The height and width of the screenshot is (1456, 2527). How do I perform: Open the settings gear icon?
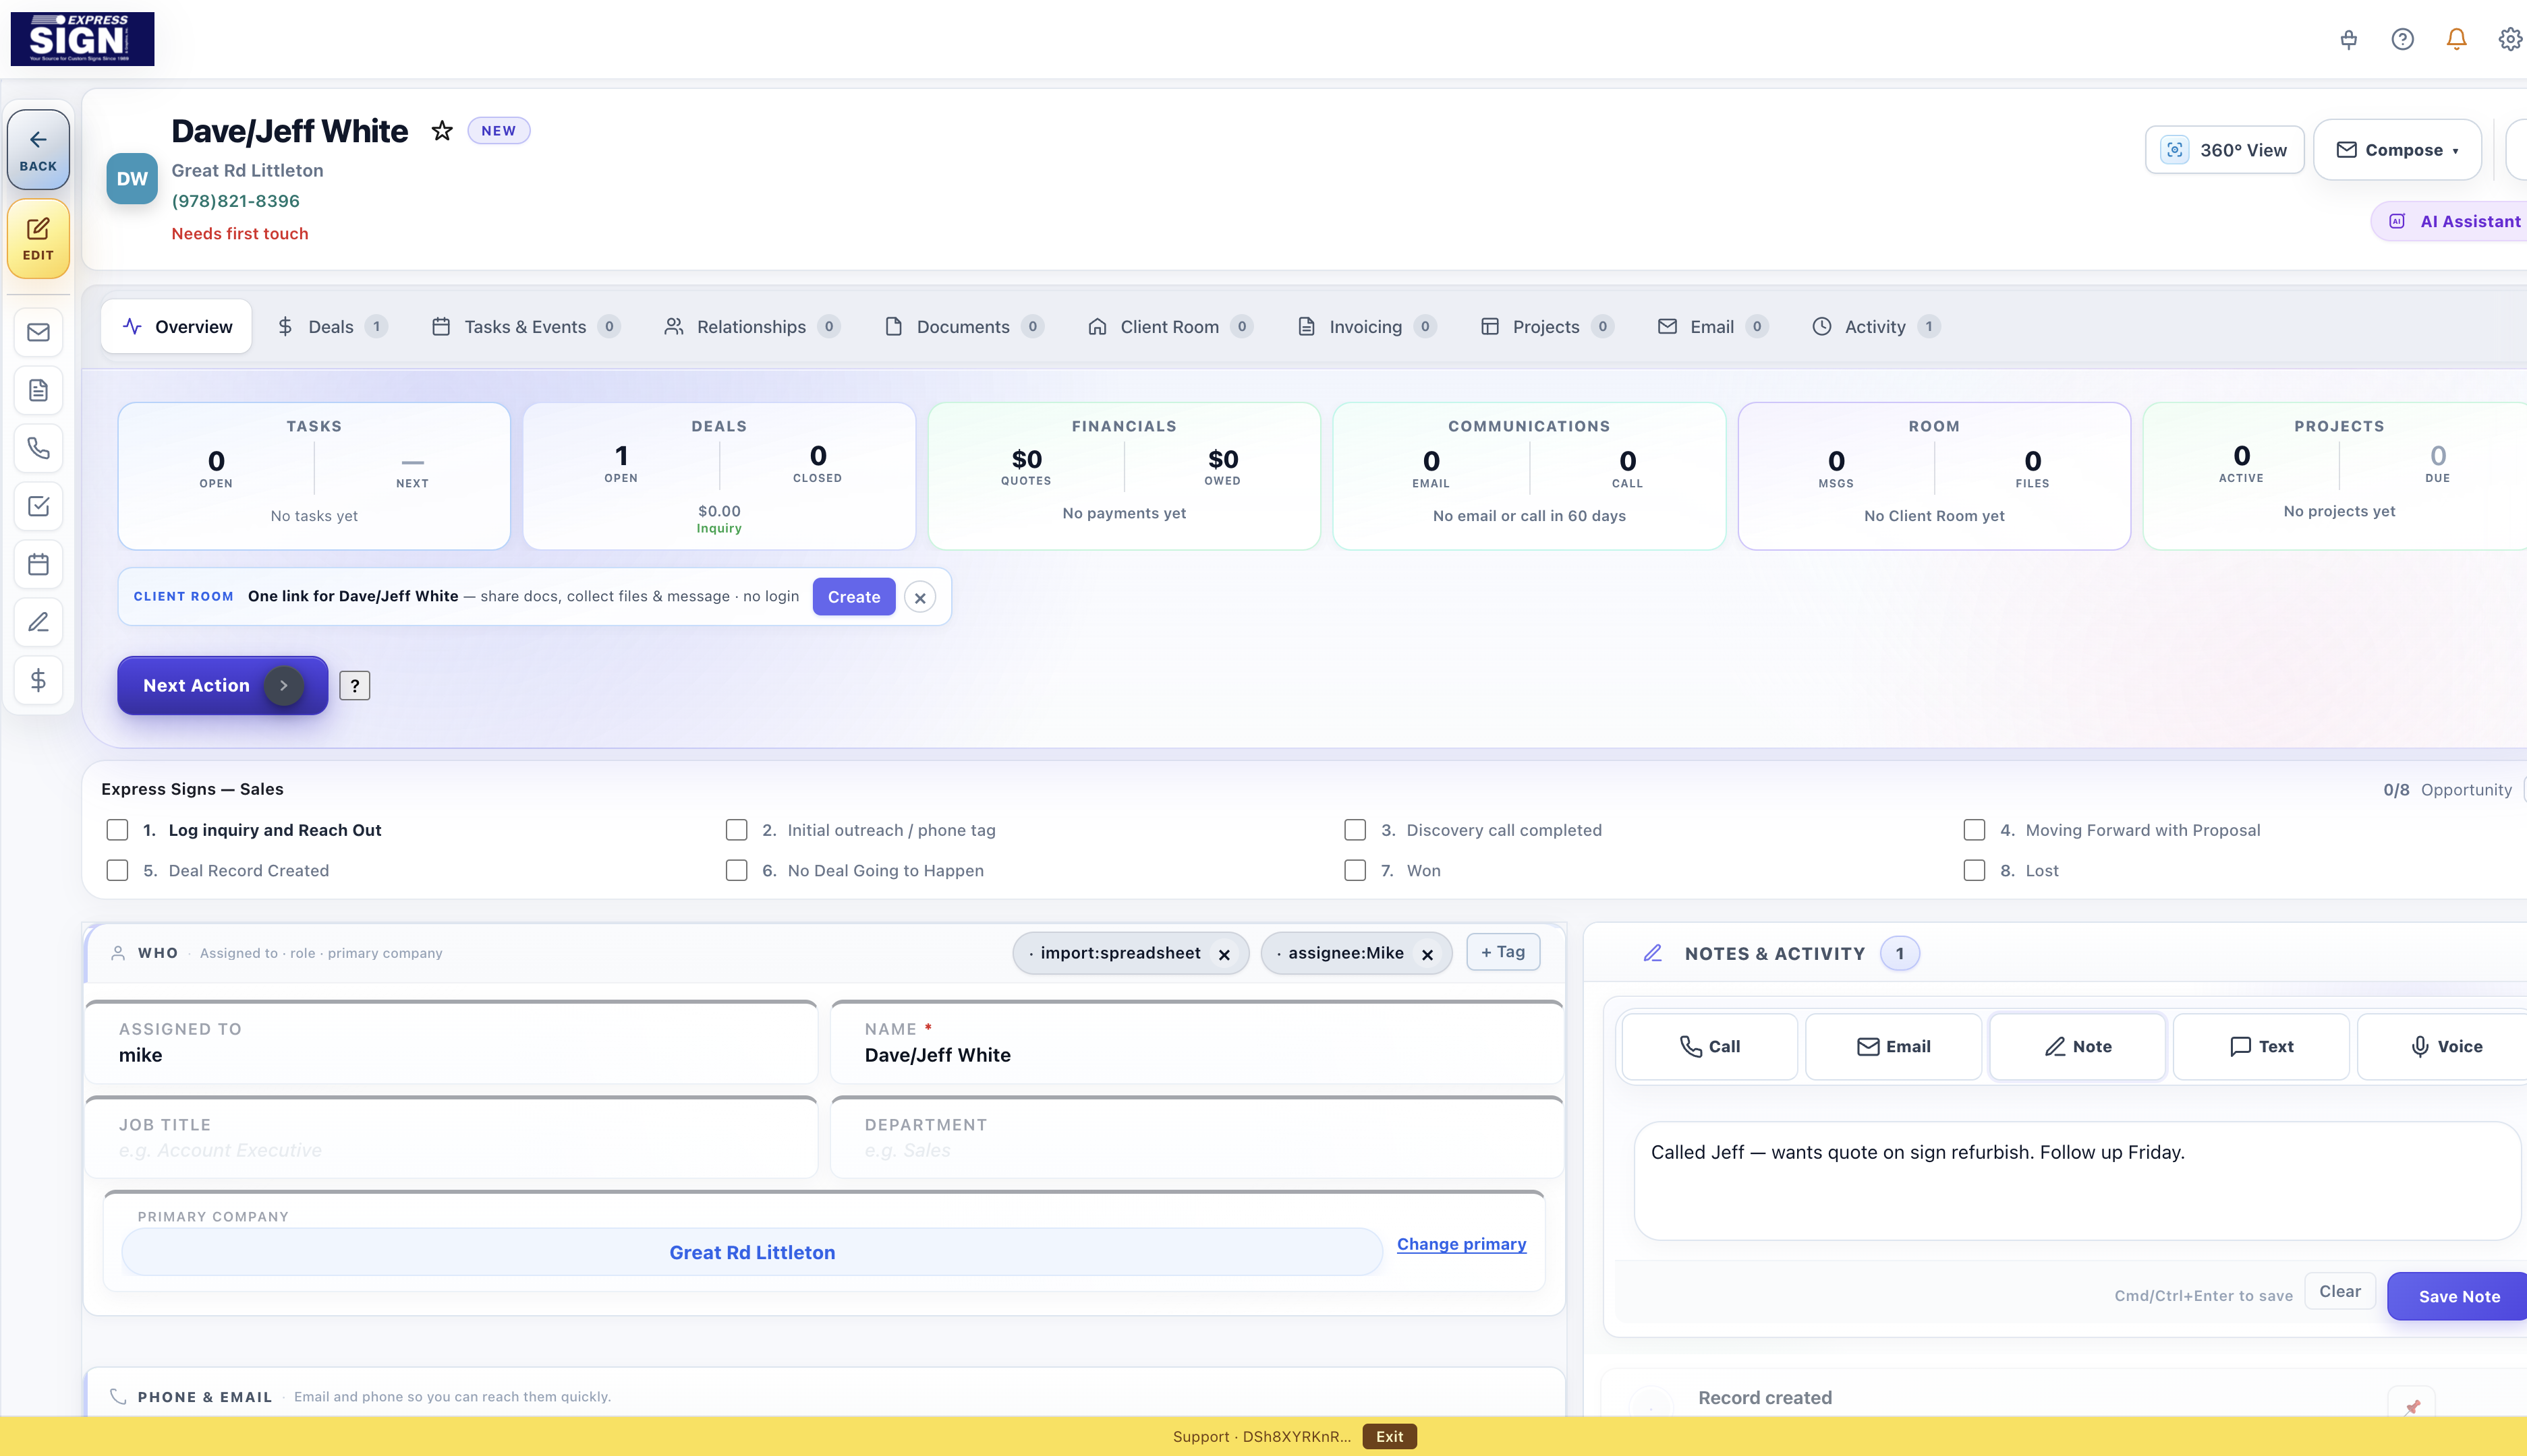(2510, 39)
